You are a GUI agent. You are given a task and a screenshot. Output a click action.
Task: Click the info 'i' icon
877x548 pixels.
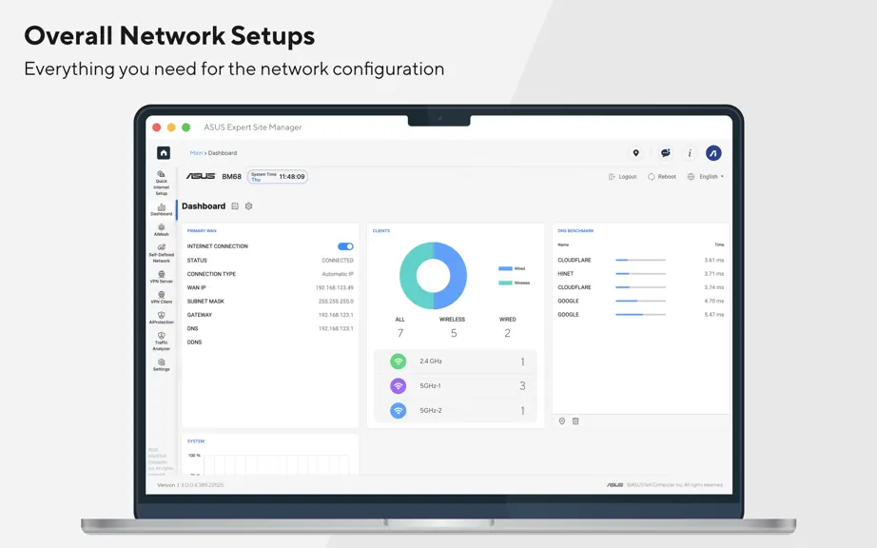click(690, 152)
